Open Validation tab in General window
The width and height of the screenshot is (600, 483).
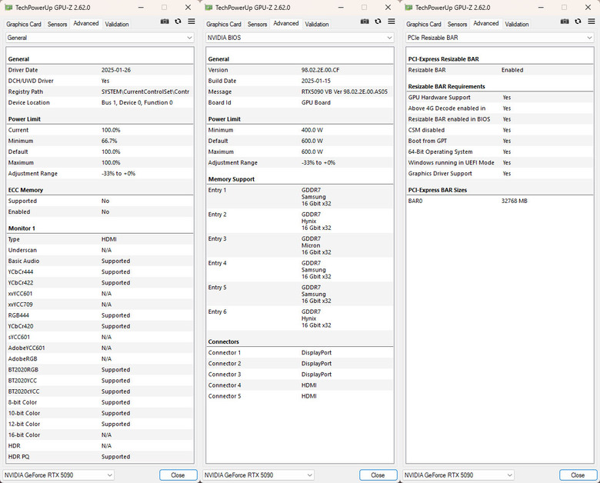pos(117,24)
